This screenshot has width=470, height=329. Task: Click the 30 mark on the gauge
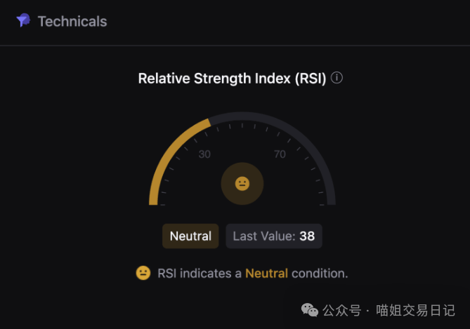click(204, 154)
